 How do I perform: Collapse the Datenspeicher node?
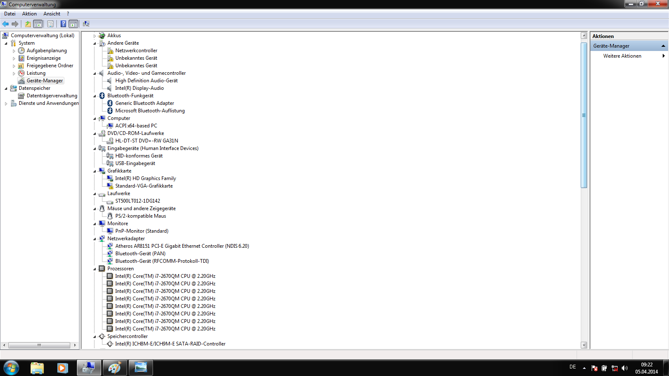point(6,89)
